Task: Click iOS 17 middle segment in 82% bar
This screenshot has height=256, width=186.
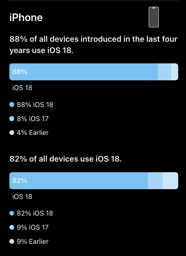Action: [x=155, y=181]
